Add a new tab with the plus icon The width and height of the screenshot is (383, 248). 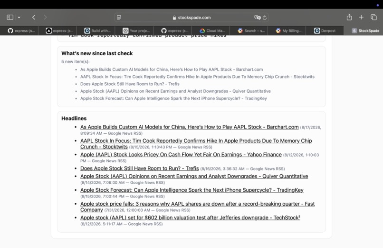click(x=361, y=17)
